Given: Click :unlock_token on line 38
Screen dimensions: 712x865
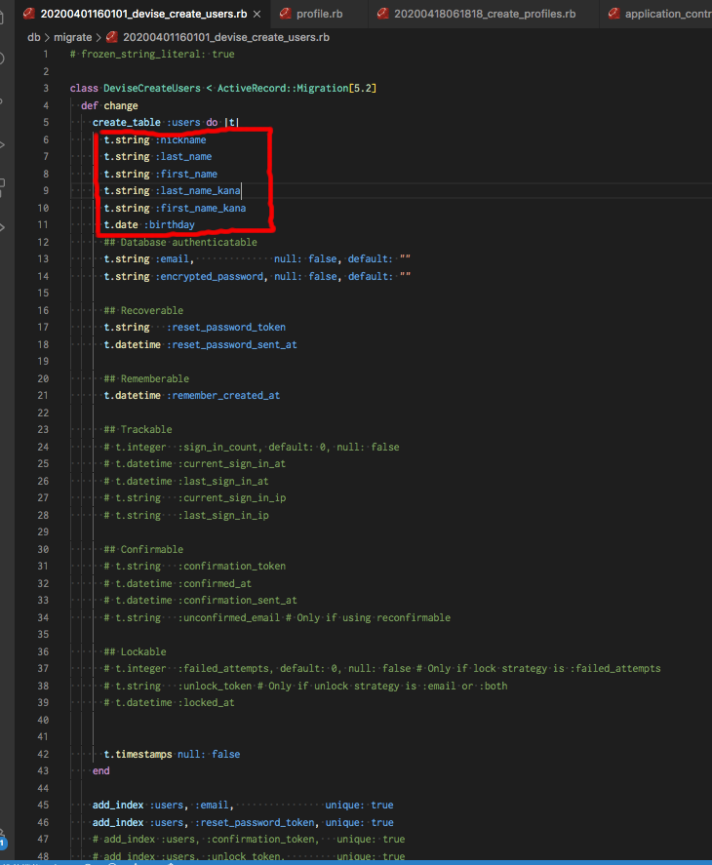Looking at the screenshot, I should (215, 687).
